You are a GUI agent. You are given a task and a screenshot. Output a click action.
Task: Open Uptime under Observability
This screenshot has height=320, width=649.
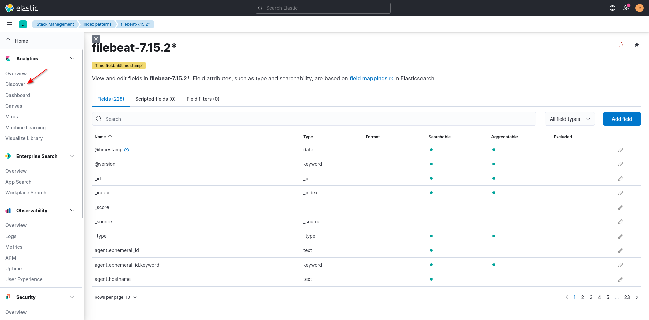point(14,269)
